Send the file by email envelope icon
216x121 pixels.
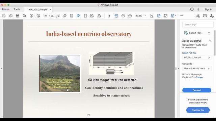205,16
